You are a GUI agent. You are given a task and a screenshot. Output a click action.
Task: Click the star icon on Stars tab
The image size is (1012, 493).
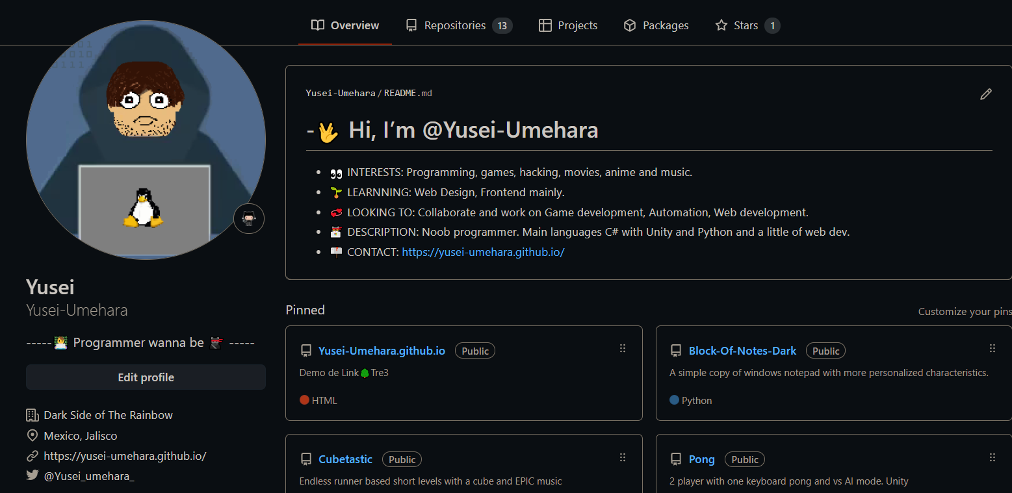721,25
